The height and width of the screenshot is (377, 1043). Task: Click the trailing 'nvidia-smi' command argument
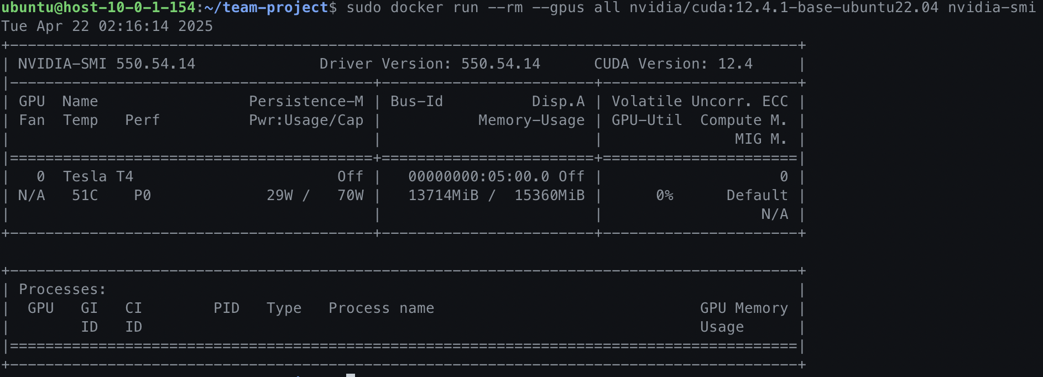tap(992, 8)
